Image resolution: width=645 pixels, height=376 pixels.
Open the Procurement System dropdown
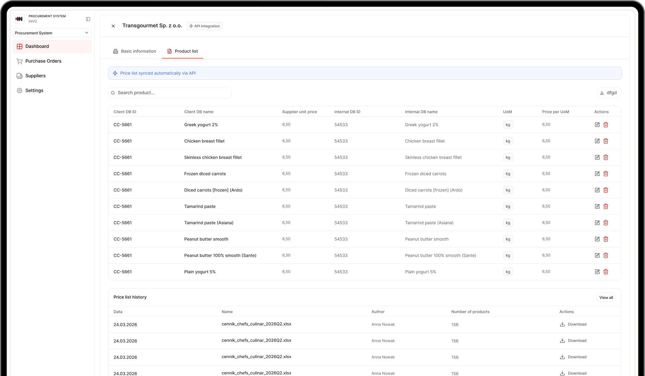(x=52, y=33)
